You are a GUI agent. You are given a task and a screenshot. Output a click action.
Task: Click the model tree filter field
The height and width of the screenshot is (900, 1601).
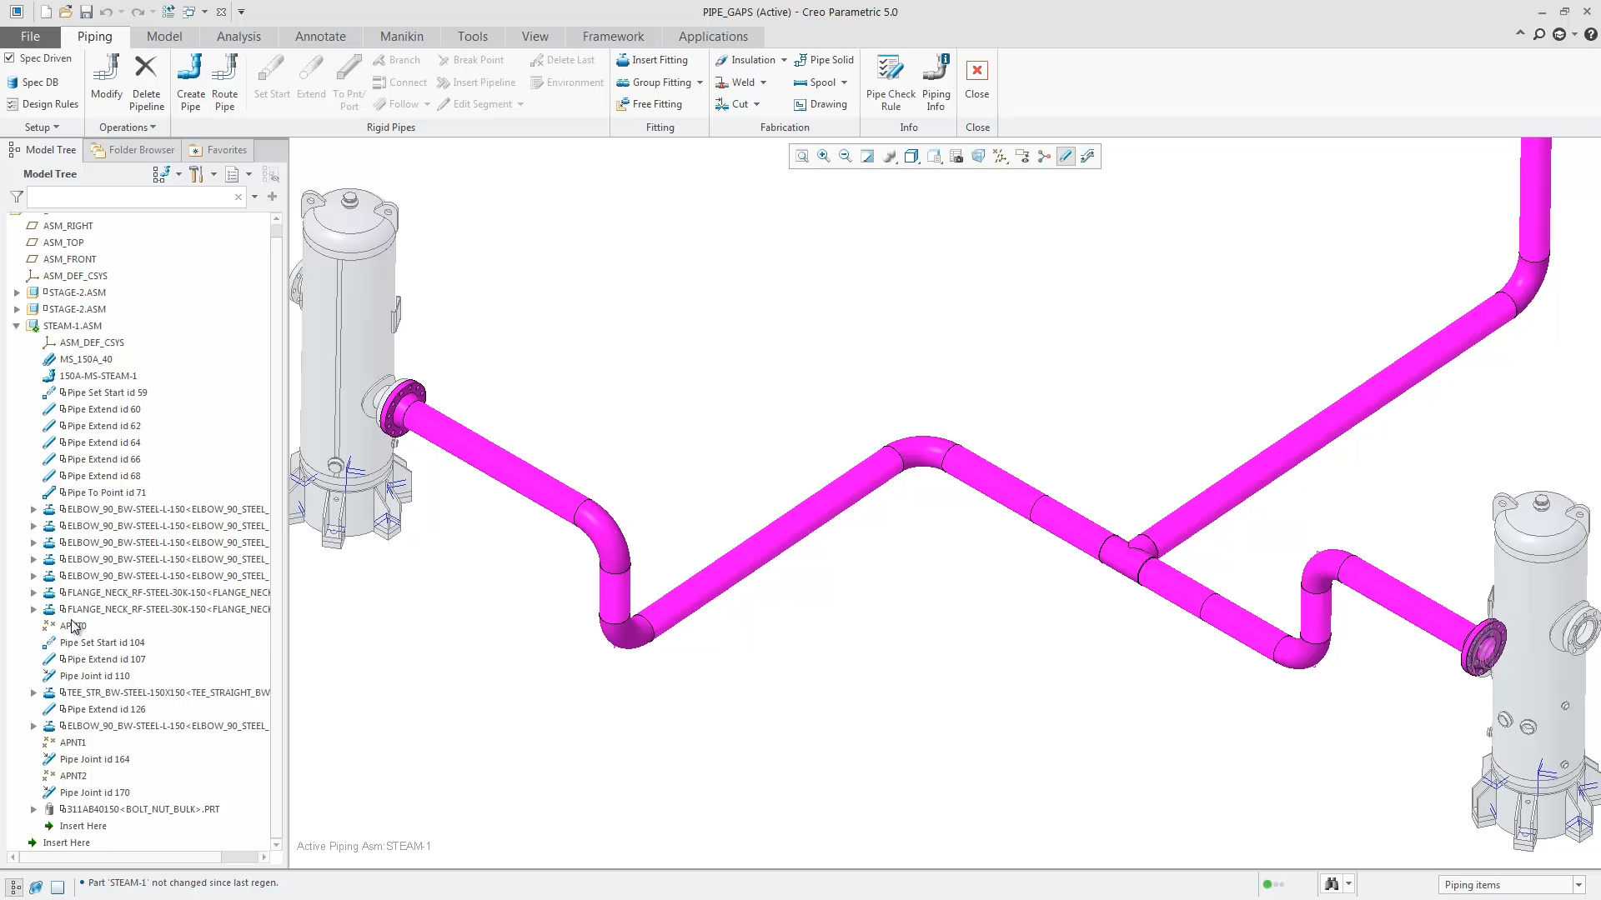[x=130, y=197]
